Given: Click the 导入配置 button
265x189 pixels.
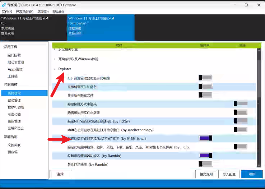Looking at the screenshot, I should [x=229, y=174].
